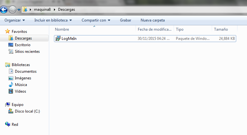Click the Vídeos film icon
Viewport: 247px width, 135px height.
(11, 91)
